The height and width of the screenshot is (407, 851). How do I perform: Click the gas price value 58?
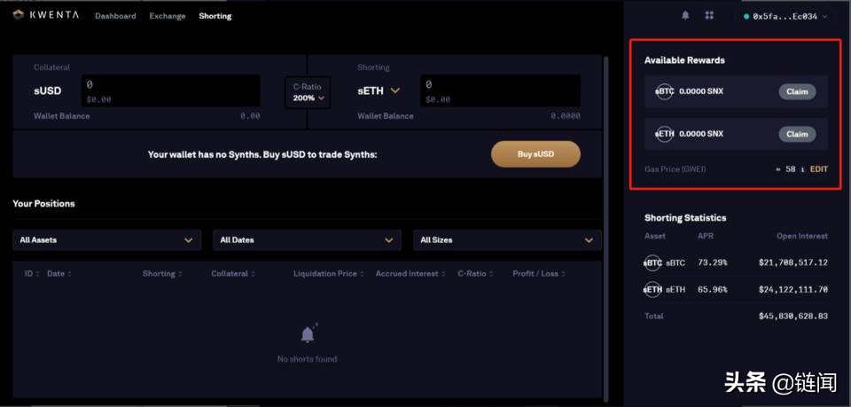791,169
